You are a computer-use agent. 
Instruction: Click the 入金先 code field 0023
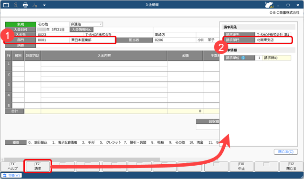coord(60,35)
